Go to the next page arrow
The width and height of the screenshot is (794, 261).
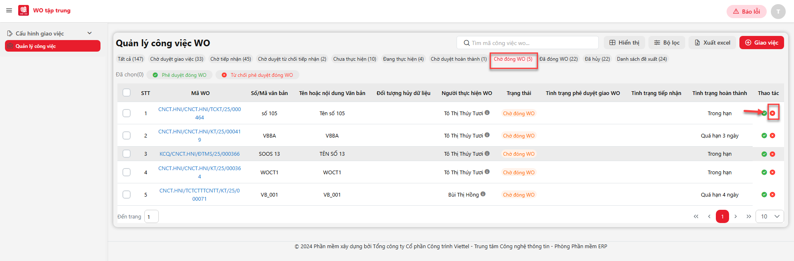(x=736, y=216)
